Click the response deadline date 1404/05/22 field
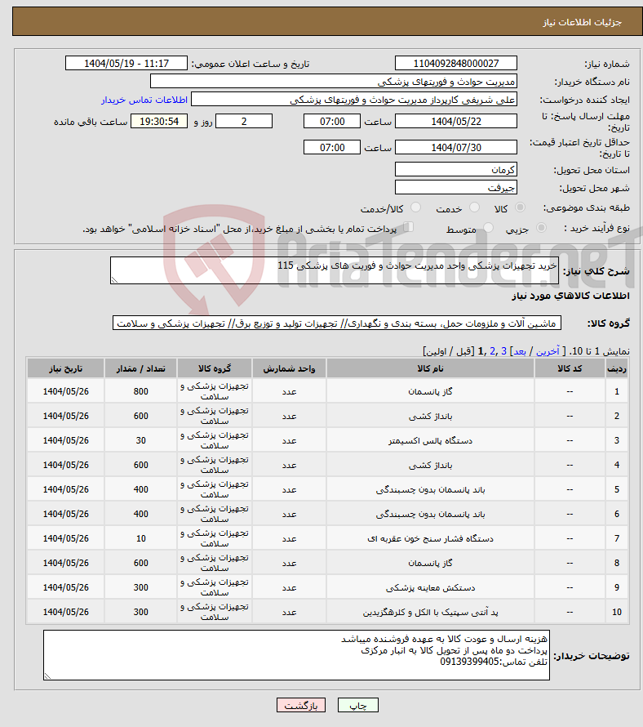The height and width of the screenshot is (727, 643). tap(456, 122)
